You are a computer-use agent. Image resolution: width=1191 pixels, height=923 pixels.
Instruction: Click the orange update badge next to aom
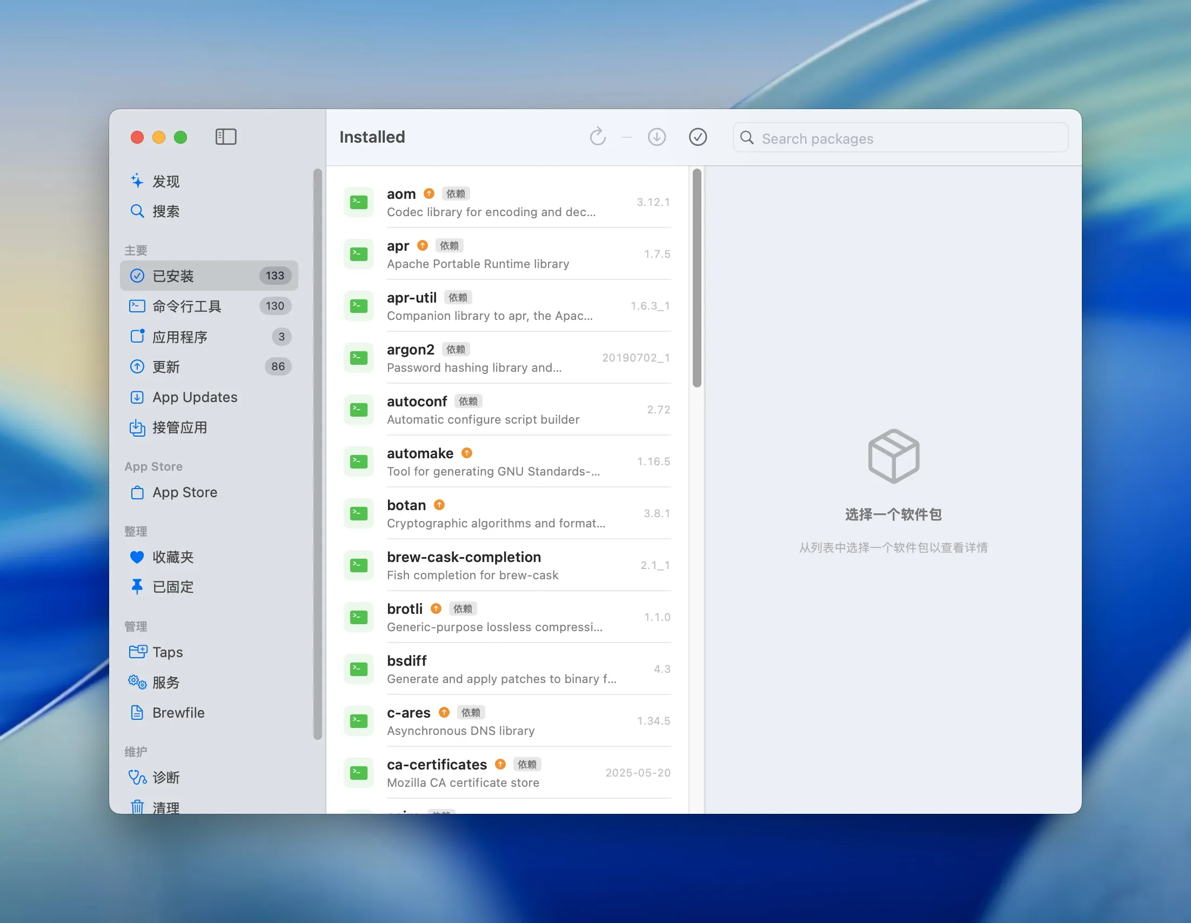pos(429,193)
